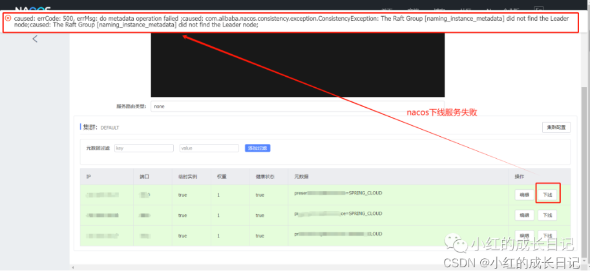The height and width of the screenshot is (275, 590).
Task: Click 下线 for the preser…=SPRING_CLOUD instance
Action: tap(547, 195)
